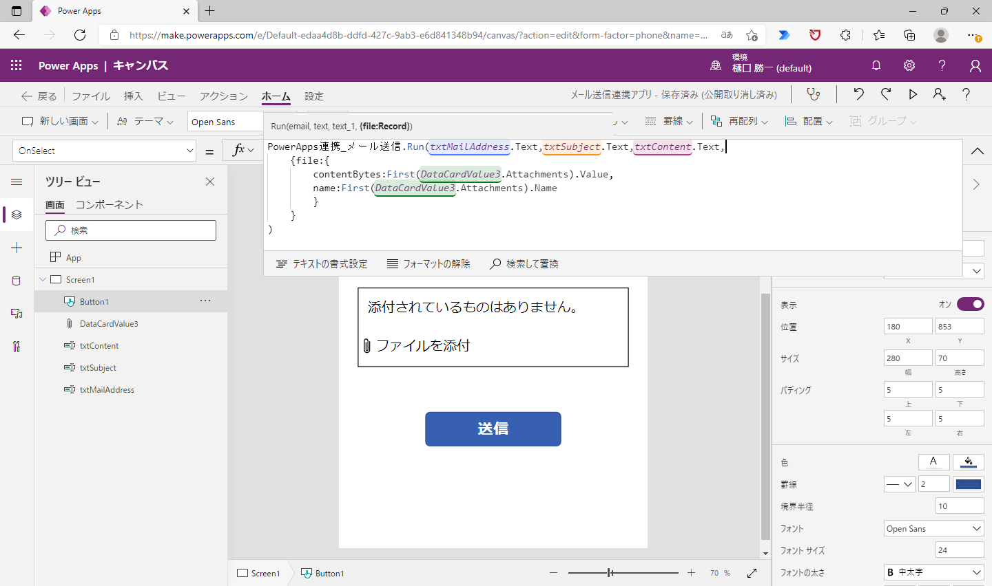
Task: Open the border style dropdown
Action: 899,484
